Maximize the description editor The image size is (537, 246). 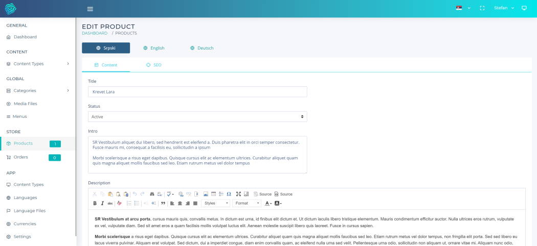(x=238, y=194)
